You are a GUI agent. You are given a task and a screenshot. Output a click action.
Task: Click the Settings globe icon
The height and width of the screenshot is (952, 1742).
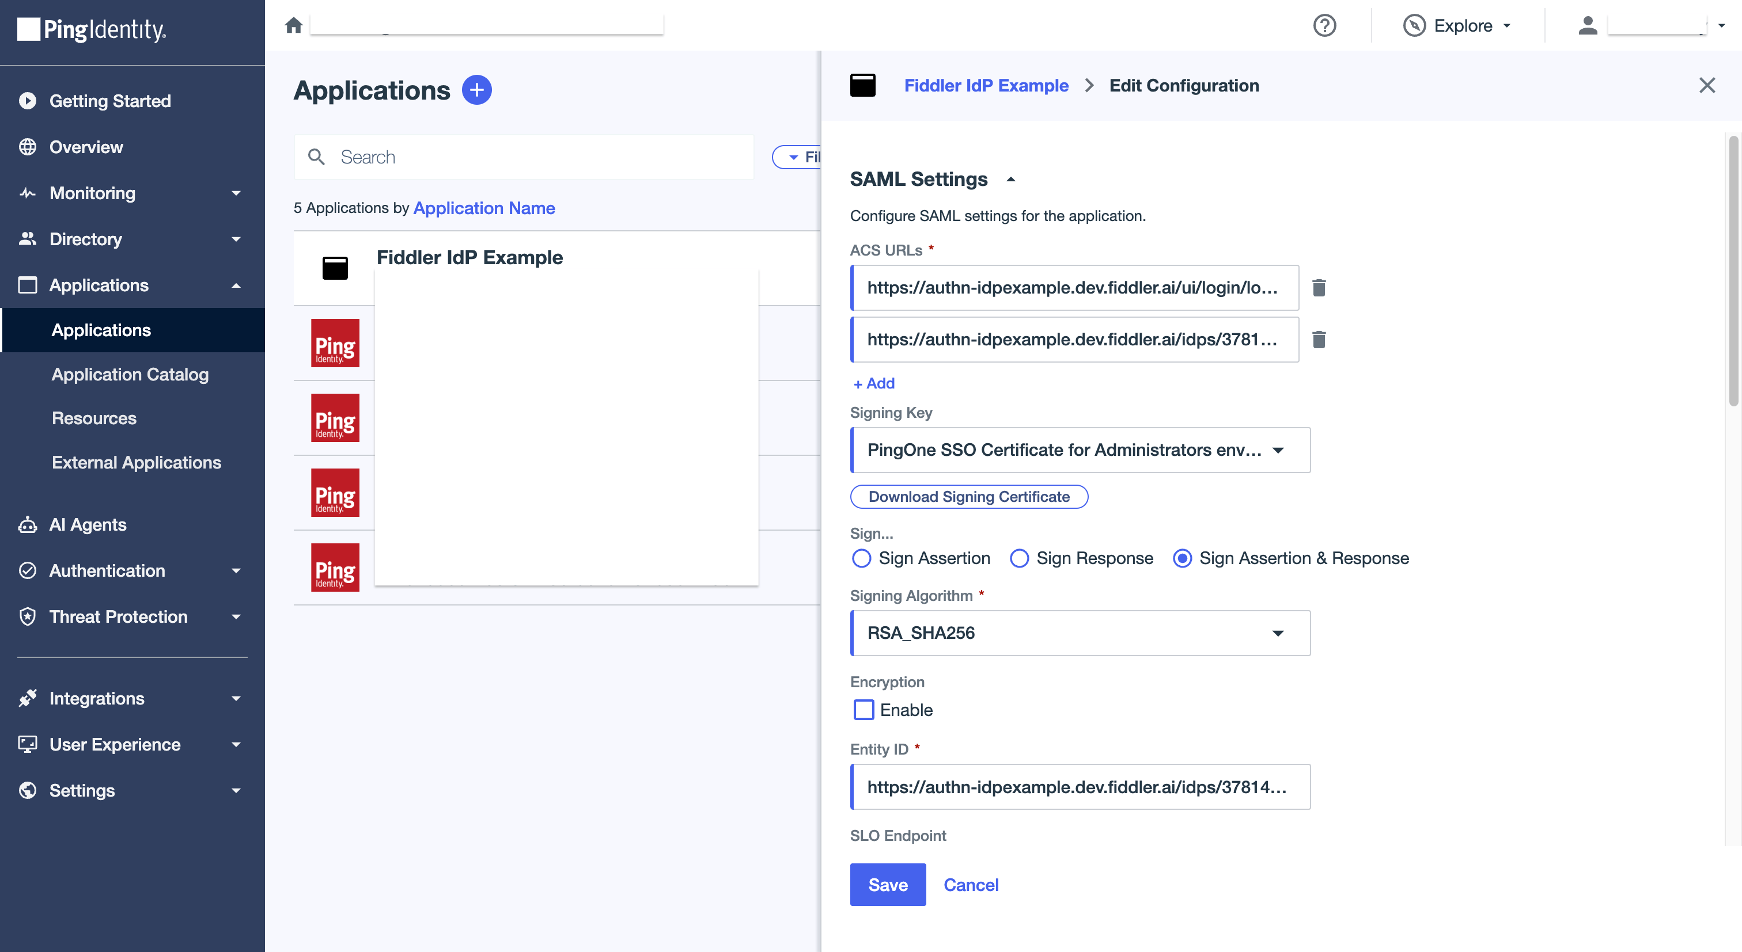(27, 790)
